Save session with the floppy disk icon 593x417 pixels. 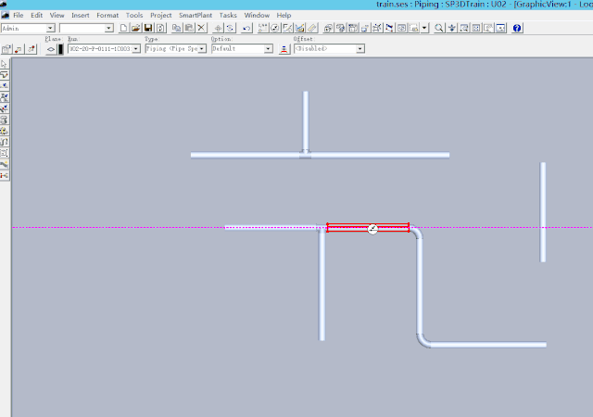pyautogui.click(x=148, y=28)
